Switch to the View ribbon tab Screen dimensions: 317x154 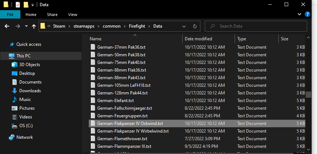pos(73,15)
